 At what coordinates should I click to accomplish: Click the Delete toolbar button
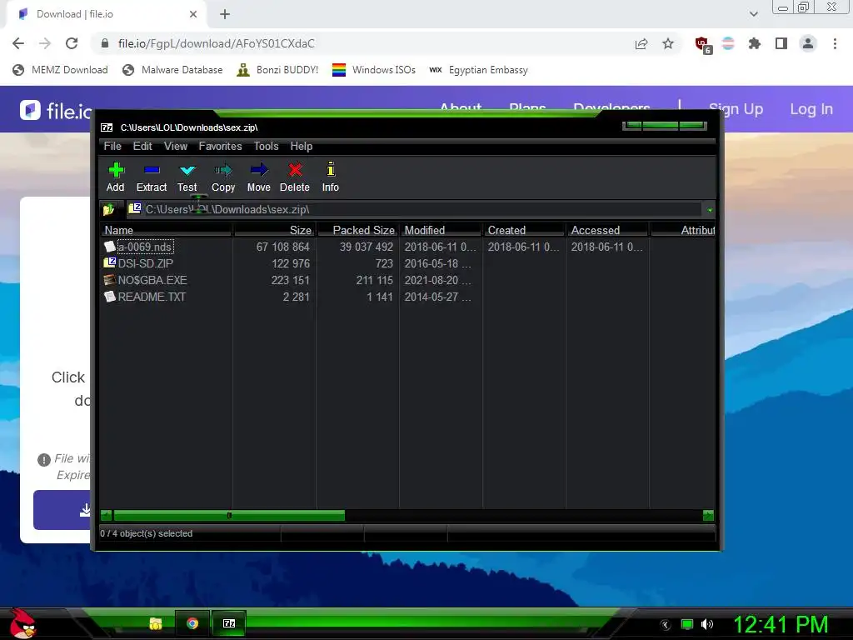click(295, 177)
